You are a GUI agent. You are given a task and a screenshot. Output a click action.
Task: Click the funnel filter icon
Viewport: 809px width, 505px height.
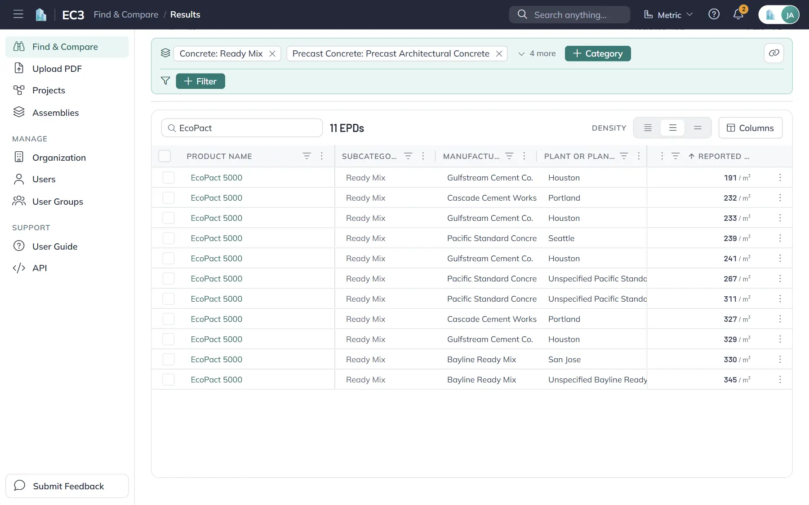click(x=165, y=81)
